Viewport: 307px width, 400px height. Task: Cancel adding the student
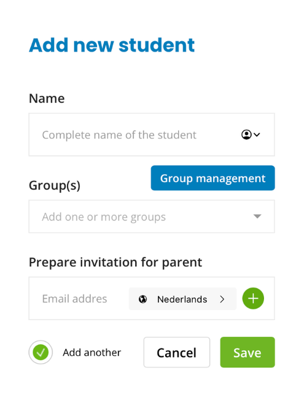(x=177, y=352)
